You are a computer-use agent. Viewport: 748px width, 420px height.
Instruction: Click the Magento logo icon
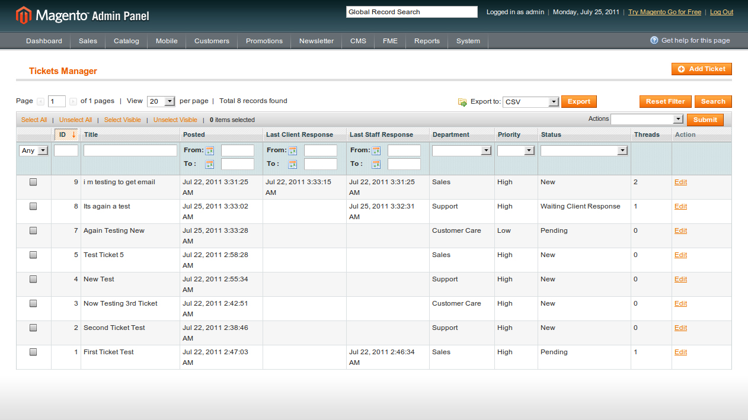pyautogui.click(x=23, y=15)
